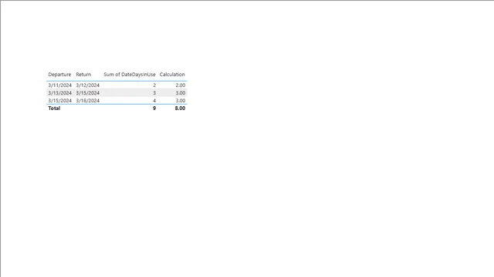Select departure date 3/11/2024
Viewport: 494px width, 277px height.
click(x=60, y=85)
